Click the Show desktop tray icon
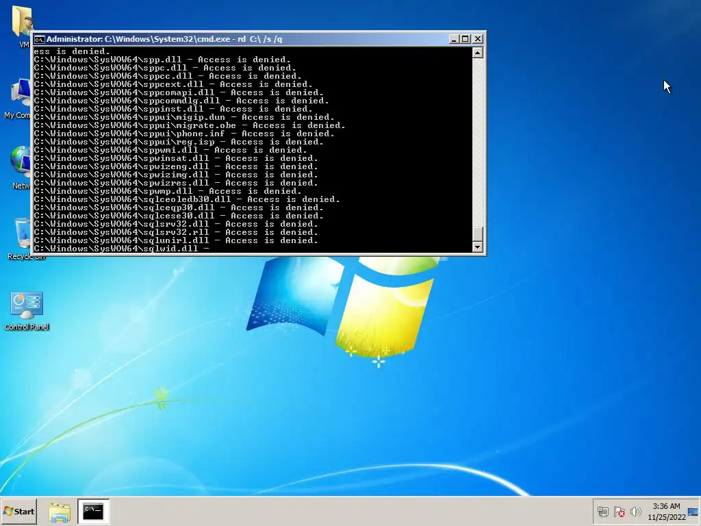 click(693, 512)
